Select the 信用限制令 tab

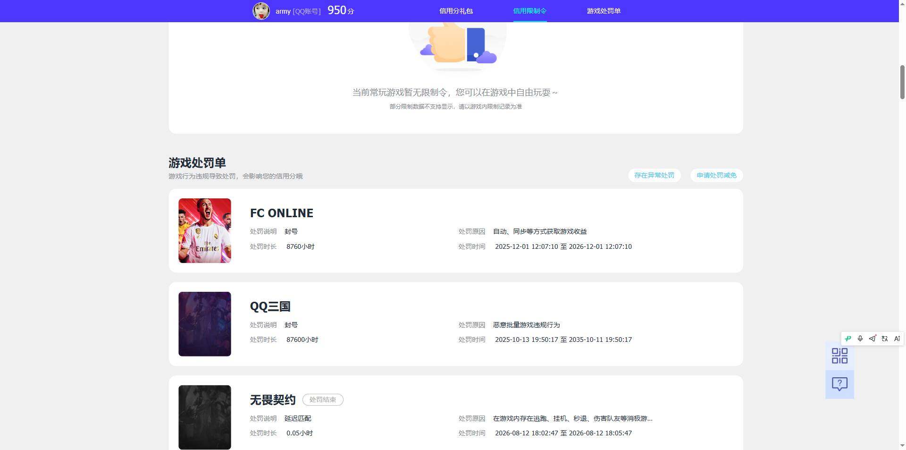[x=530, y=11]
